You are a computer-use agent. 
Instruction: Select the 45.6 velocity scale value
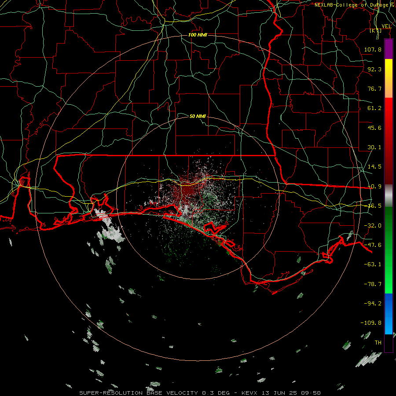(x=374, y=128)
